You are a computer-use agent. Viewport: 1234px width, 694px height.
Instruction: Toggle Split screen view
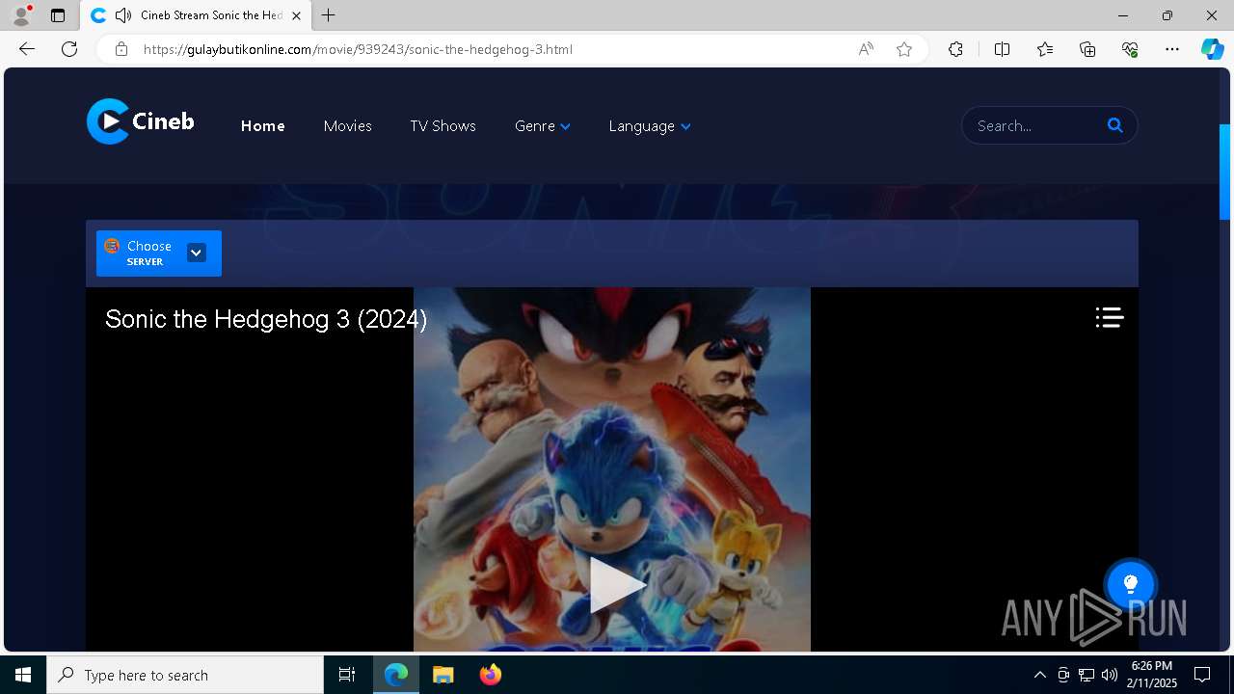coord(1002,49)
